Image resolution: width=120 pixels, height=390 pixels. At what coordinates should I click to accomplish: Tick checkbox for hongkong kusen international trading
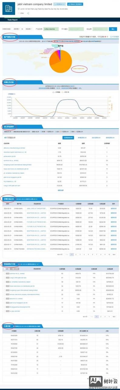point(5,290)
